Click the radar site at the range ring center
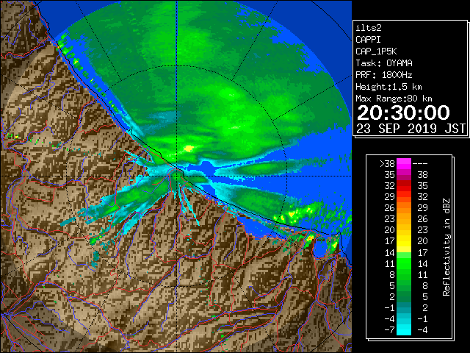This screenshot has height=353, width=470. (177, 176)
